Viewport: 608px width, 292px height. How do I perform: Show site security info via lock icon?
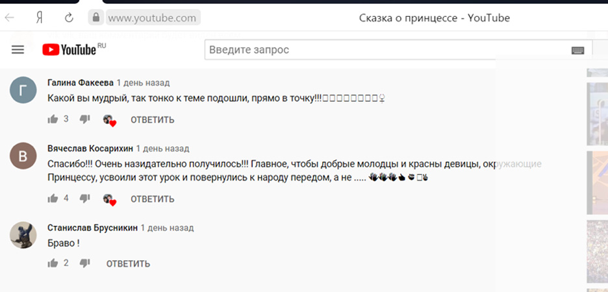click(x=95, y=18)
